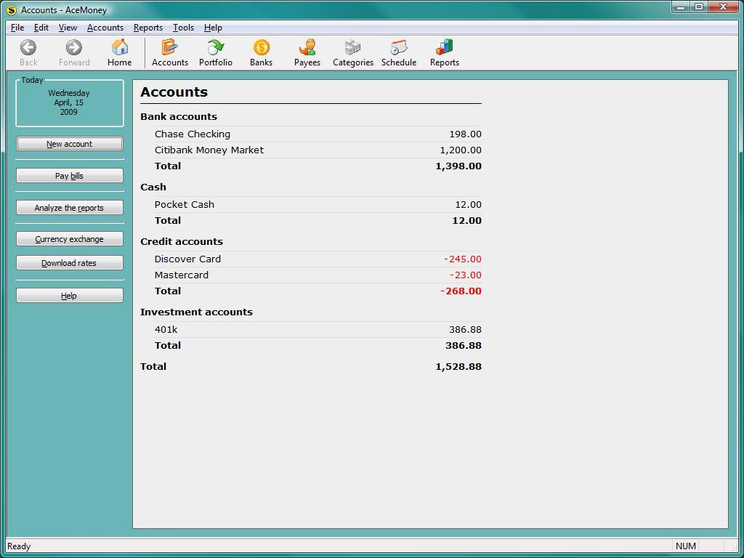Select the Portfolio icon
Screen dimensions: 744x558
coord(215,52)
